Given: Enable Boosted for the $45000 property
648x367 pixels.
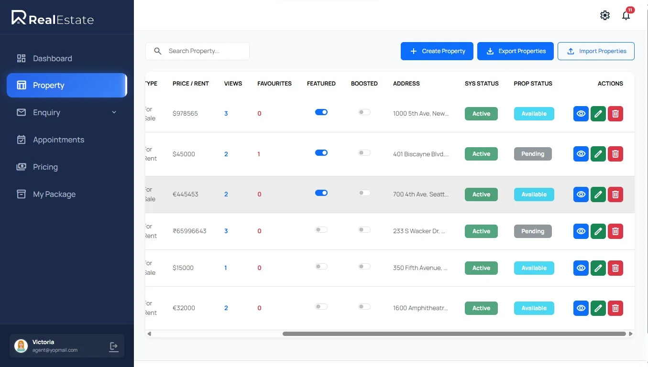Looking at the screenshot, I should [364, 152].
